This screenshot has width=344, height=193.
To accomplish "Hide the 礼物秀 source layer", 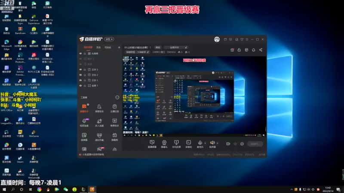I will 80,53.
